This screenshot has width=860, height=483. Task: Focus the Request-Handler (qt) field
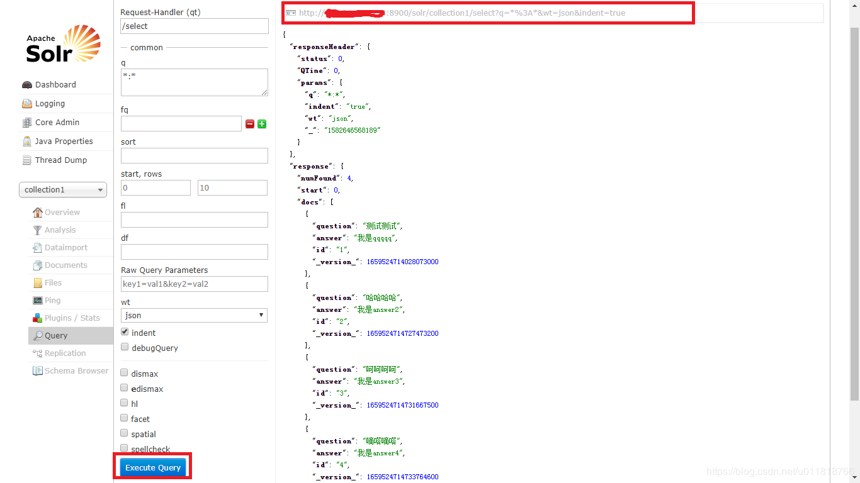(x=195, y=26)
